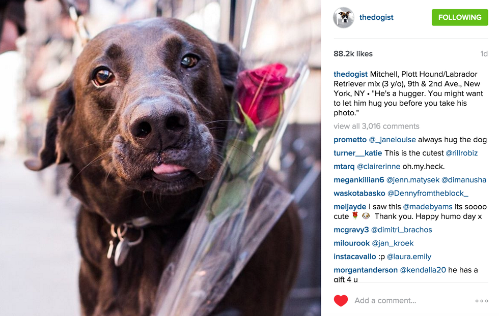The height and width of the screenshot is (316, 499).
Task: Click the red heart like icon
Action: pos(341,300)
